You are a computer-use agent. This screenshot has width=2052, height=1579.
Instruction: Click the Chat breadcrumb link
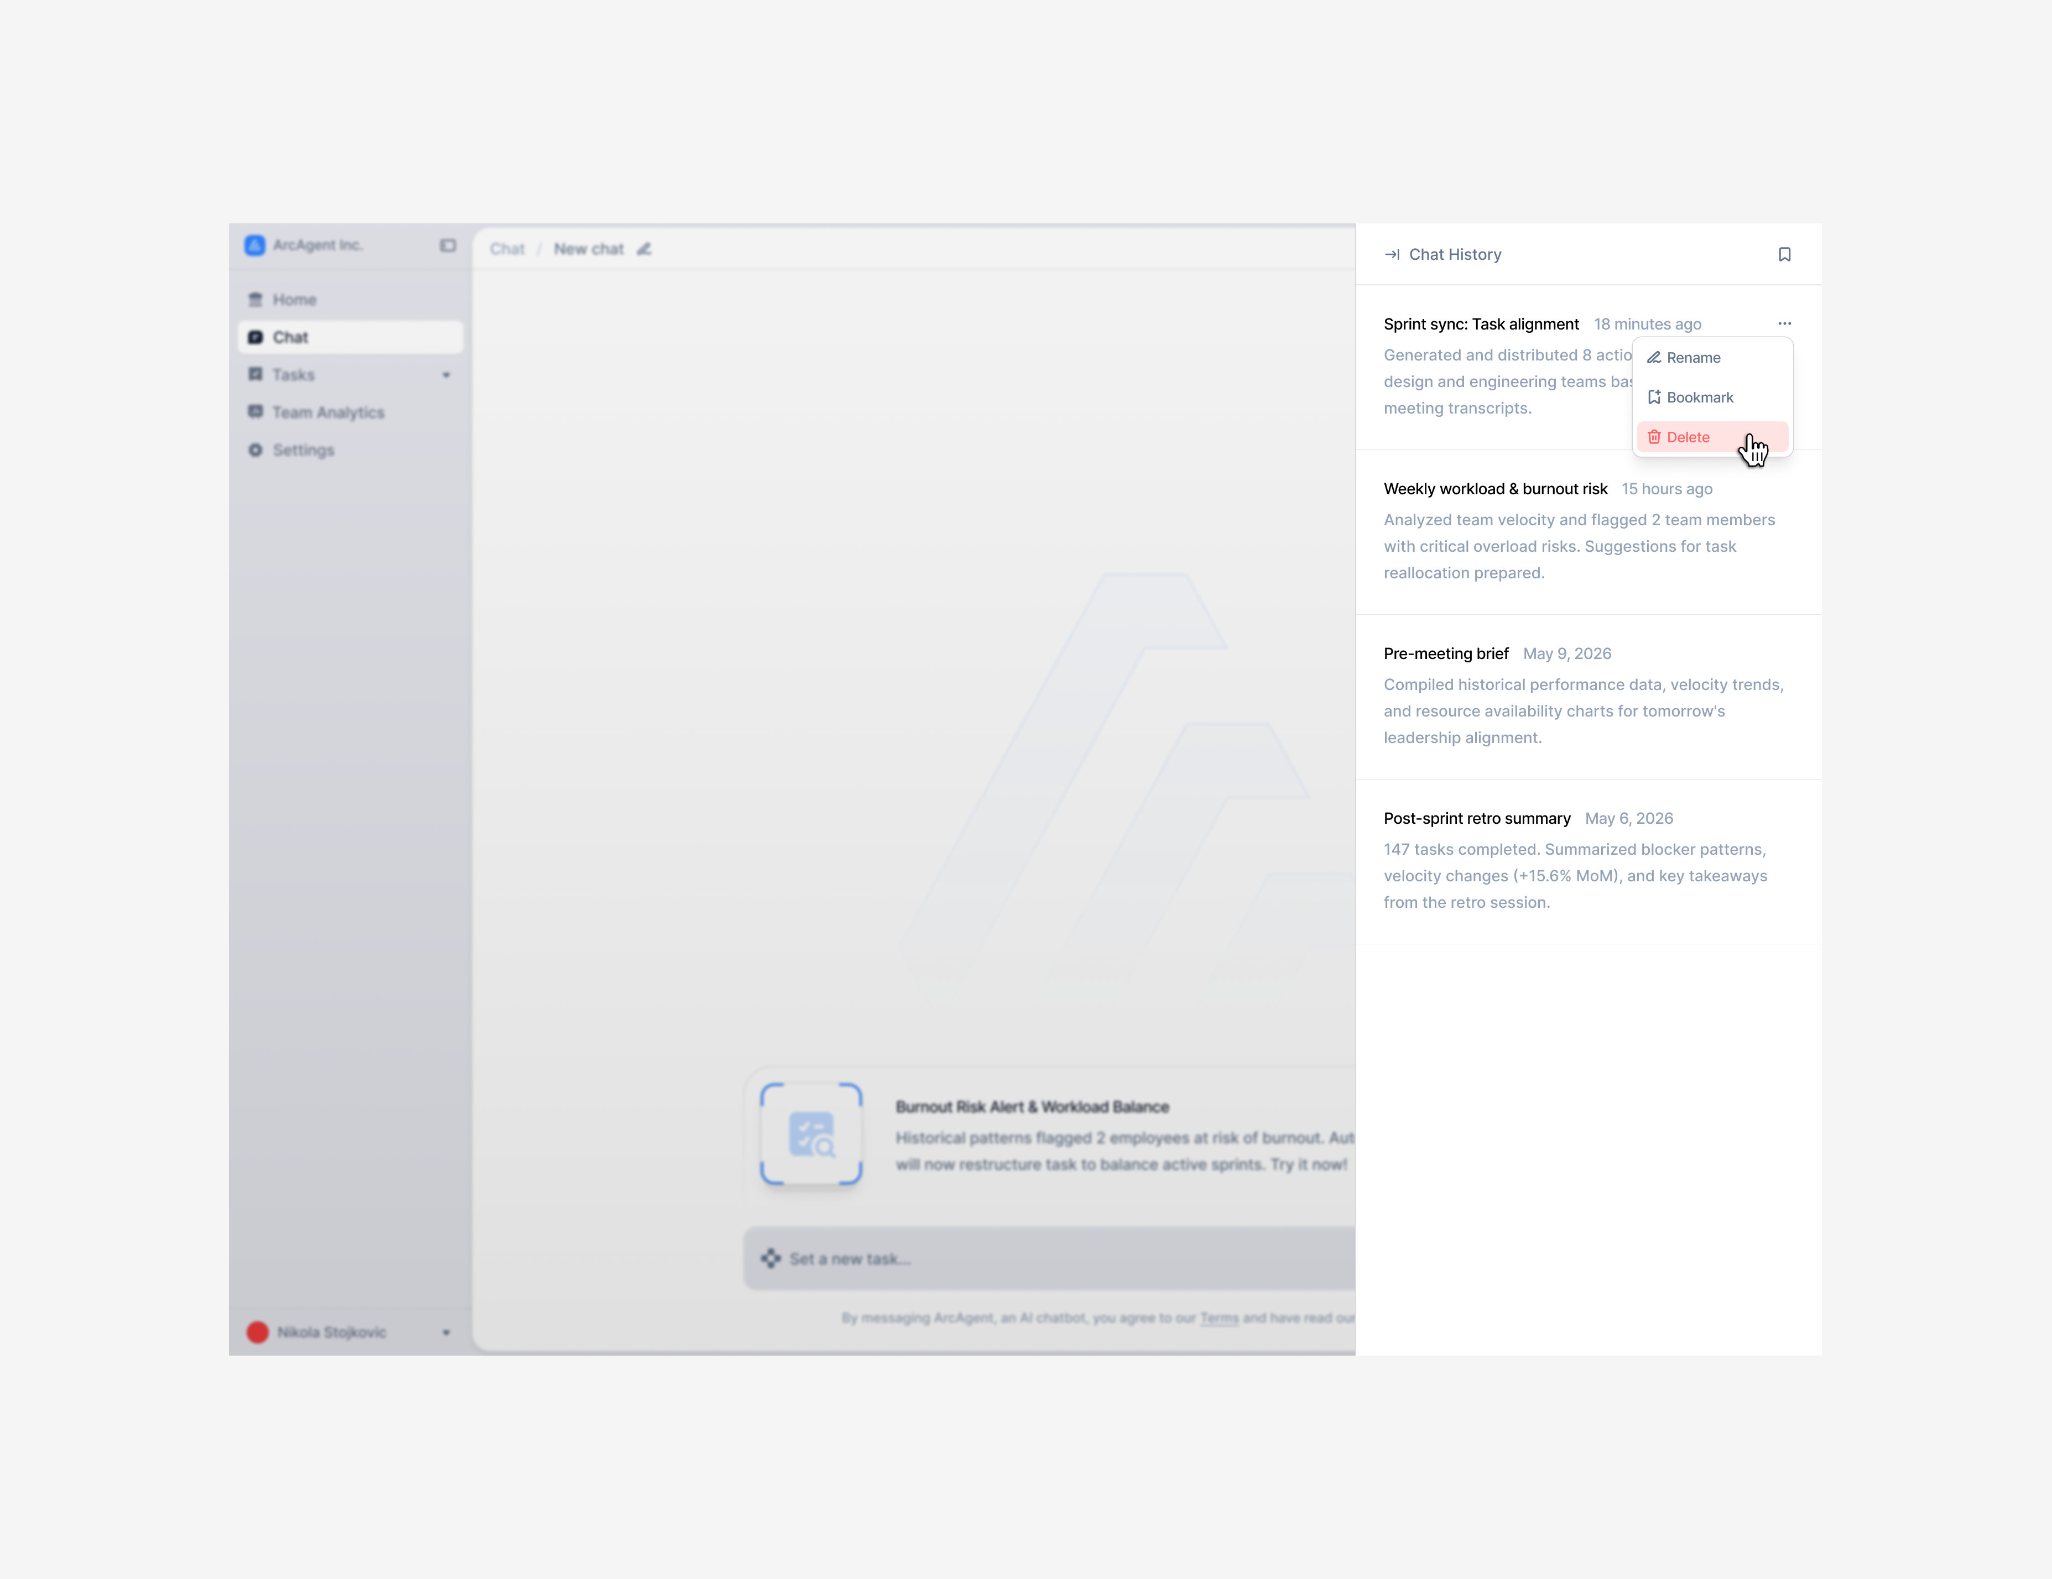(507, 249)
